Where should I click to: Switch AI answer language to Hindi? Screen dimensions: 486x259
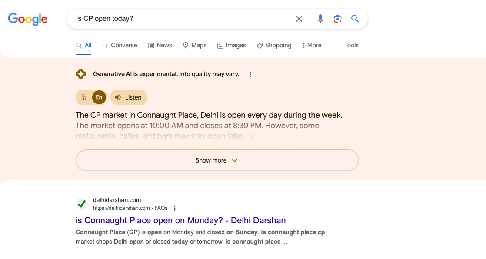point(84,97)
